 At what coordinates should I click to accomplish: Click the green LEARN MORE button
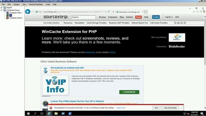click(x=129, y=92)
